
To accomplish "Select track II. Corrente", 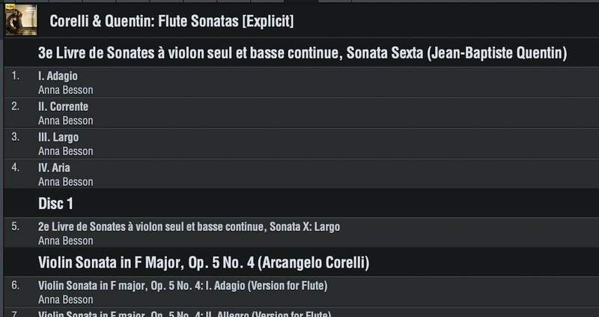I will click(63, 106).
